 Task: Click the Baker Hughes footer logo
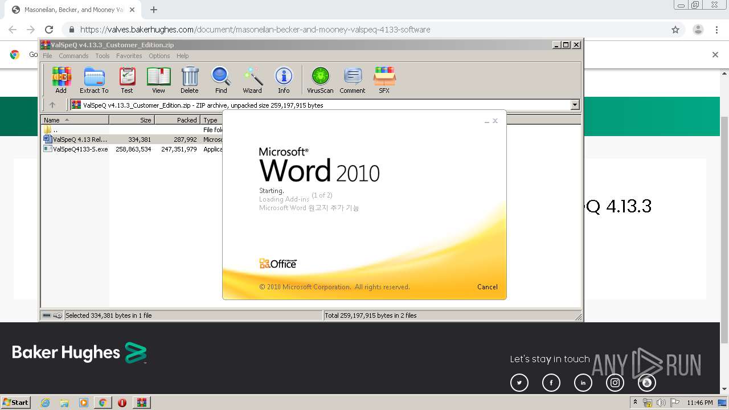(x=79, y=352)
